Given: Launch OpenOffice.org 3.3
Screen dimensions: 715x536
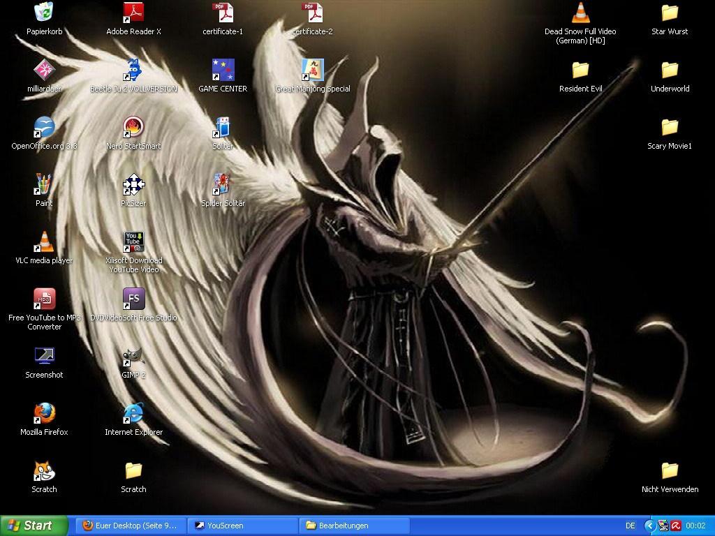Looking at the screenshot, I should tap(44, 127).
